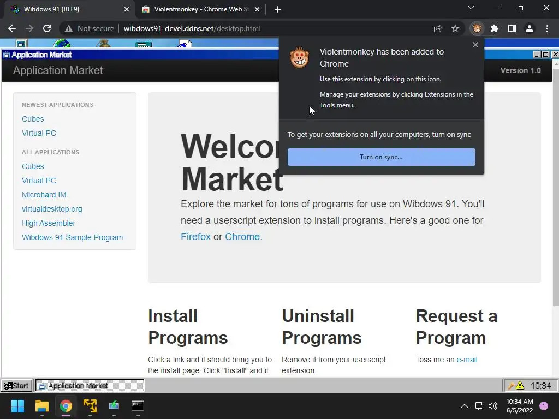The width and height of the screenshot is (559, 419).
Task: Click the Wibdows 91 Start button
Action: point(17,386)
